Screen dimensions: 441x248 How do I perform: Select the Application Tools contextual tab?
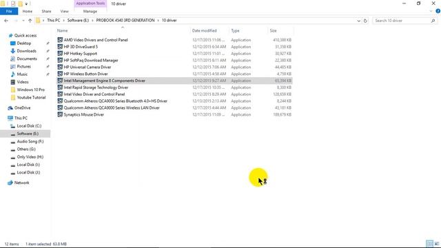90,3
